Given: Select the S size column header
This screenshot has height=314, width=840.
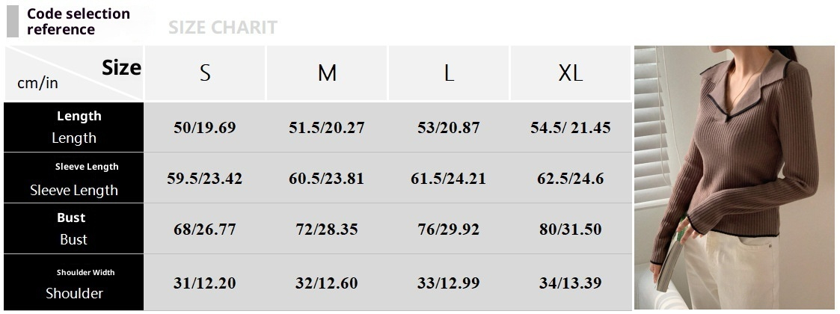Looking at the screenshot, I should coord(205,73).
